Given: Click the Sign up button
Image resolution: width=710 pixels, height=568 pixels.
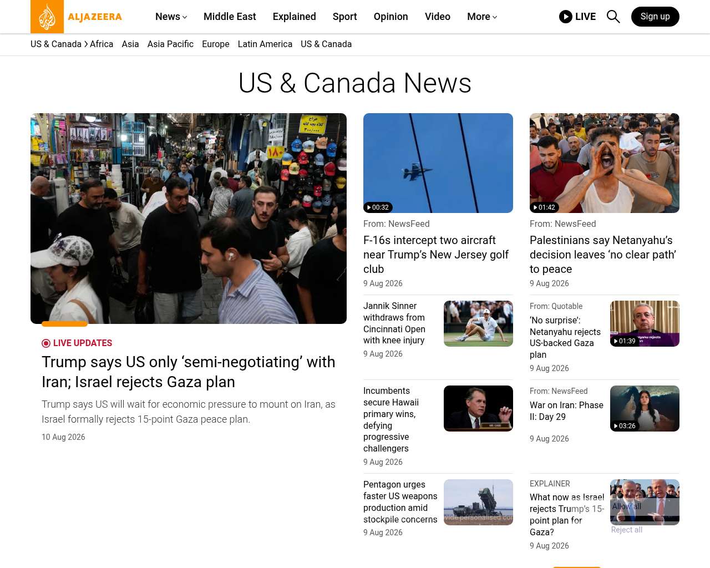Looking at the screenshot, I should (655, 17).
